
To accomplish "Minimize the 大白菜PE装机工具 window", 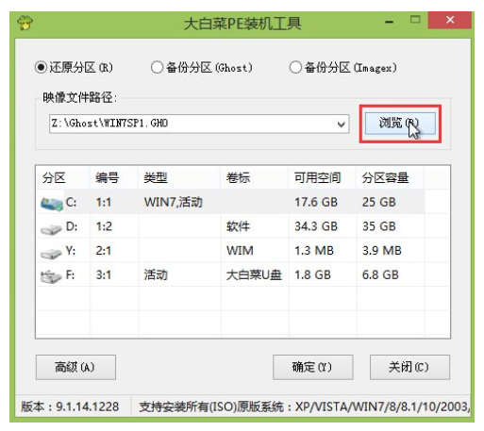I will 390,22.
